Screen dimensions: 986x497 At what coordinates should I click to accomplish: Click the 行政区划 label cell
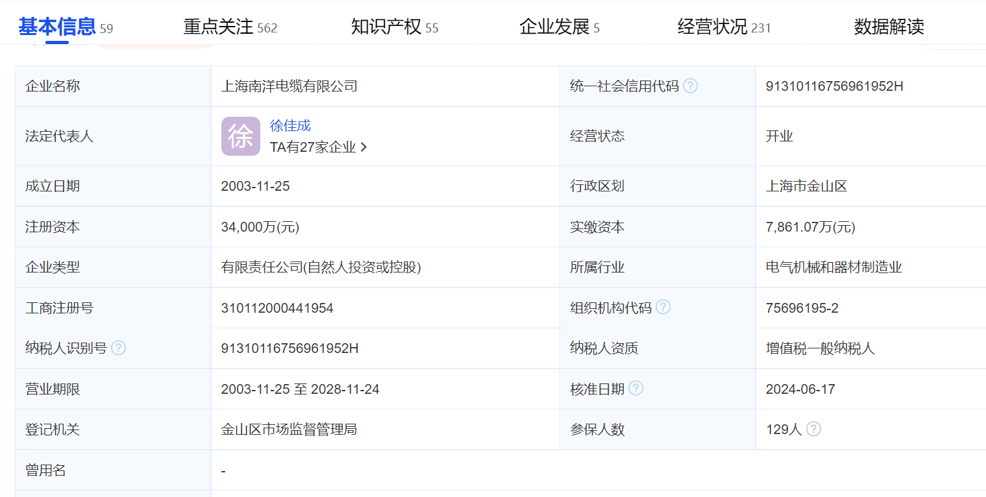pos(658,186)
